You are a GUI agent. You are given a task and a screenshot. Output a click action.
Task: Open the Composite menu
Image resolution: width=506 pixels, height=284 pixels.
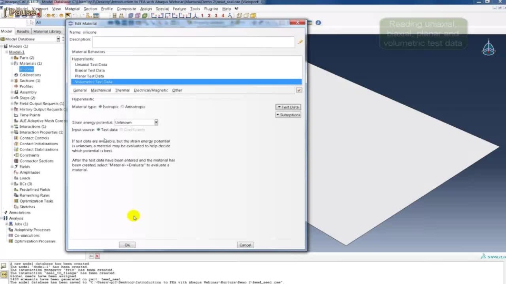tap(126, 9)
